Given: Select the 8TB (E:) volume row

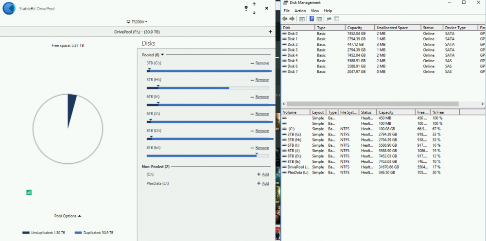Looking at the screenshot, I should click(x=370, y=162).
